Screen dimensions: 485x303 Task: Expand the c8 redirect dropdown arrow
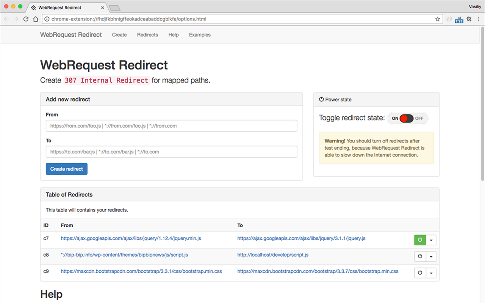[x=431, y=256]
